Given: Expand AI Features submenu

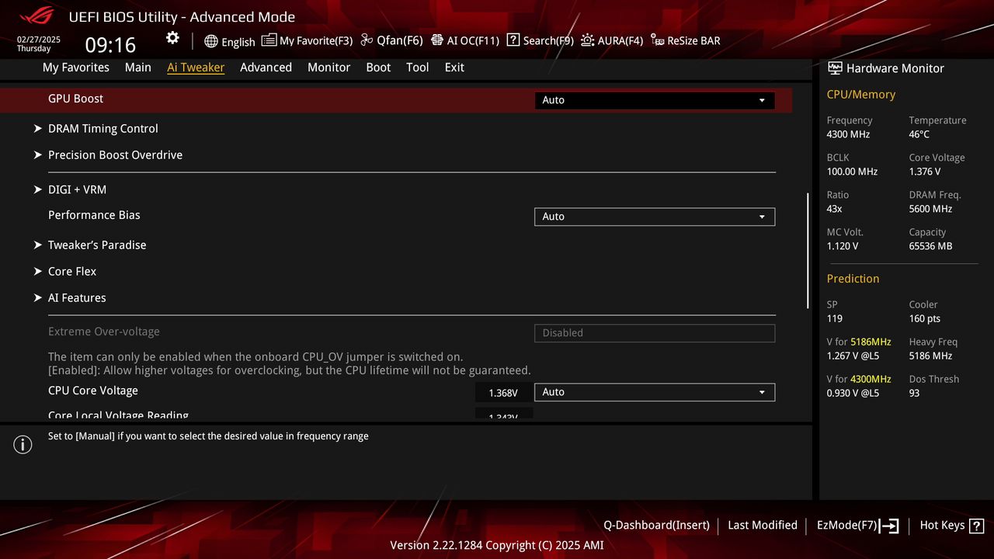Looking at the screenshot, I should coord(70,298).
